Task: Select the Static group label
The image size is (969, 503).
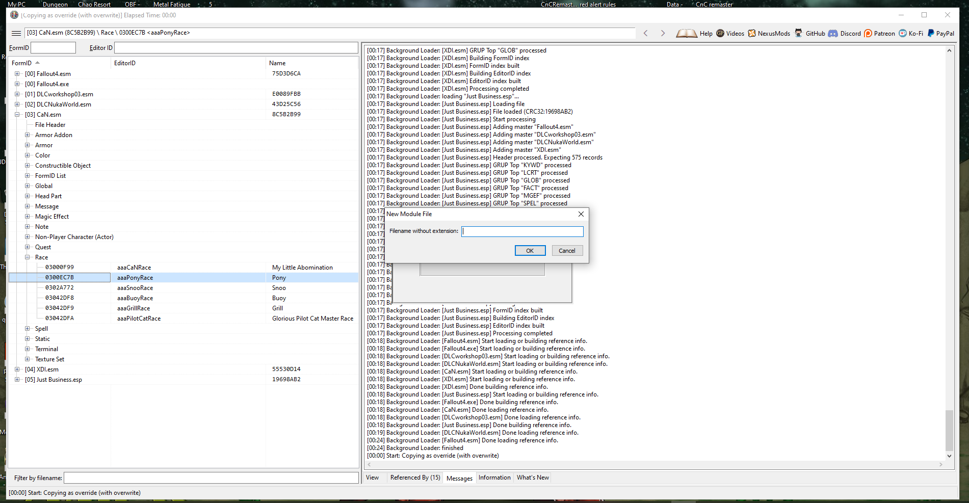Action: pyautogui.click(x=42, y=339)
